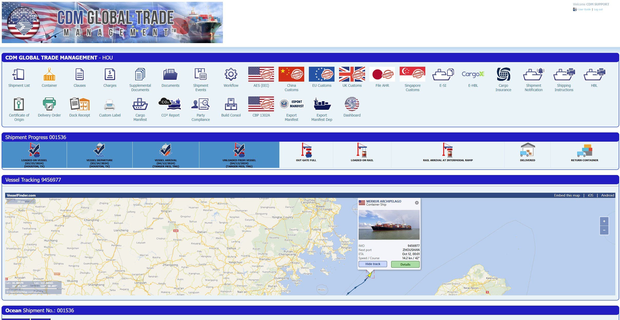This screenshot has height=320, width=620.
Task: Open Dock Receipt
Action: point(80,104)
